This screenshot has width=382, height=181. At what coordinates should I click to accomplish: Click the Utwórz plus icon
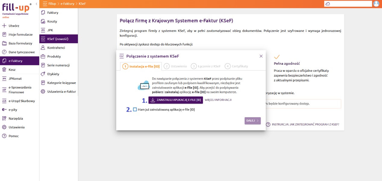(x=4, y=26)
